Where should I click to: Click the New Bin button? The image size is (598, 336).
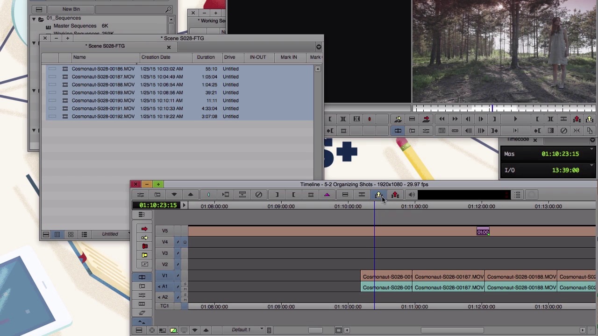(x=71, y=9)
